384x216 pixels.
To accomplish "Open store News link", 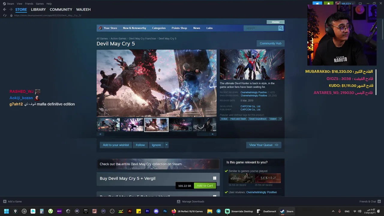I will tap(196, 28).
